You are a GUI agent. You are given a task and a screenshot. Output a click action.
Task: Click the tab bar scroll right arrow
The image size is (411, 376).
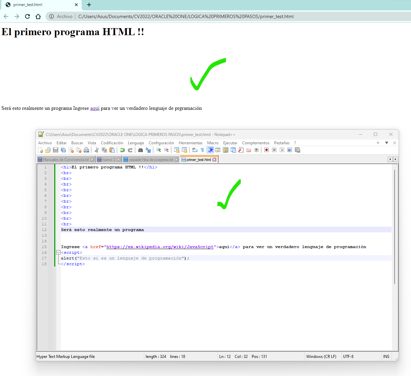pos(395,159)
